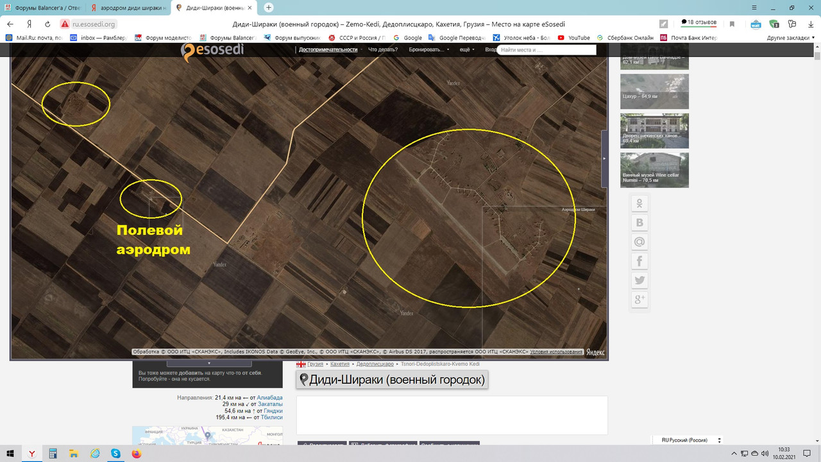Open the Винный музей Wine cellar thumbnail
821x462 pixels.
(x=654, y=170)
